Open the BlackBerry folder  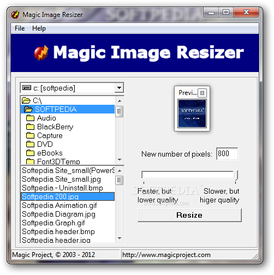tap(68, 127)
